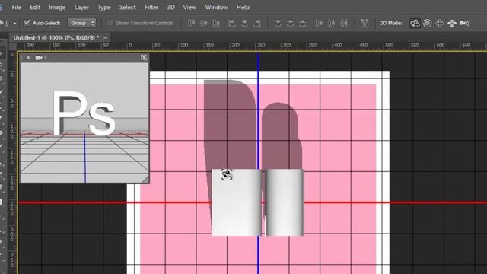Screen dimensions: 487x274
Task: Click the right white 3D letter block
Action: [285, 202]
